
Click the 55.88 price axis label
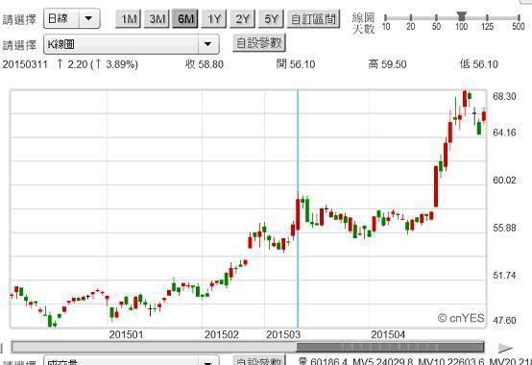504,228
